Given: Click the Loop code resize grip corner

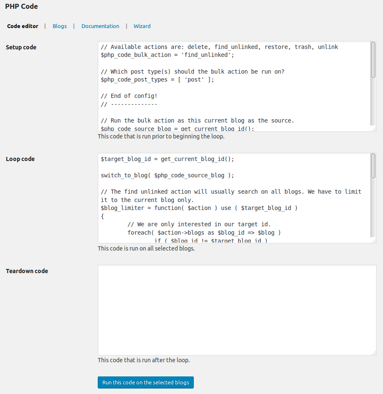Looking at the screenshot, I should pyautogui.click(x=374, y=241).
